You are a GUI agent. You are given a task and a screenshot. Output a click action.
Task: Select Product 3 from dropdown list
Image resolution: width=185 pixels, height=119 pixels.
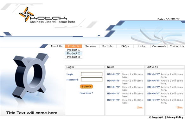(x=73, y=57)
